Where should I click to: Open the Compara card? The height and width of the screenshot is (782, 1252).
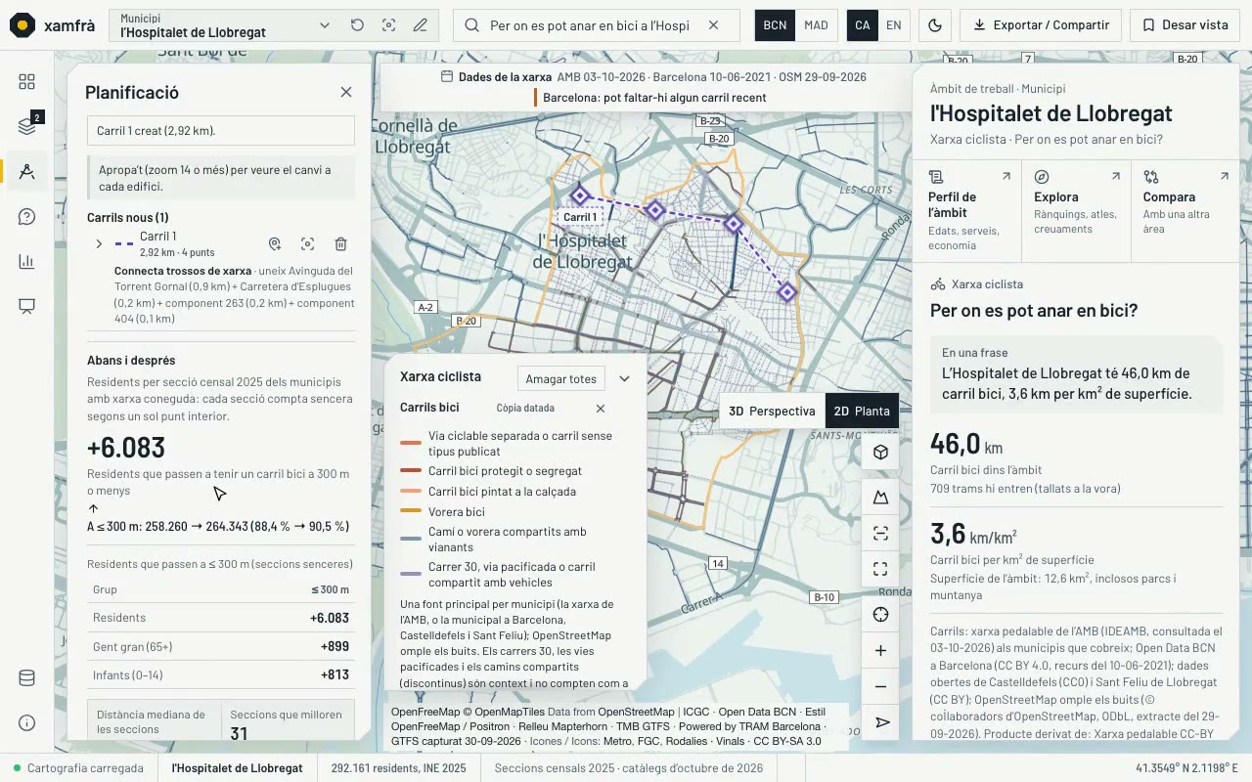[1185, 211]
